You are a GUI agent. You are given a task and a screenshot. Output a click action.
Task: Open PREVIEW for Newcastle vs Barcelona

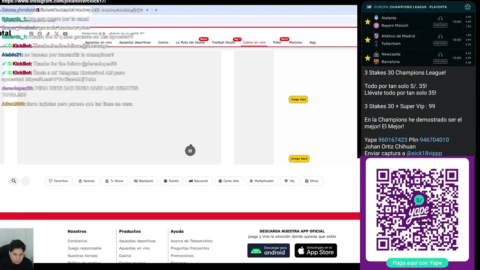tap(440, 61)
